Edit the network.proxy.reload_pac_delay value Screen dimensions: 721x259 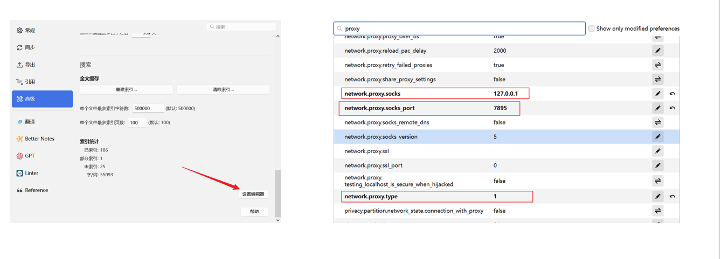point(657,51)
